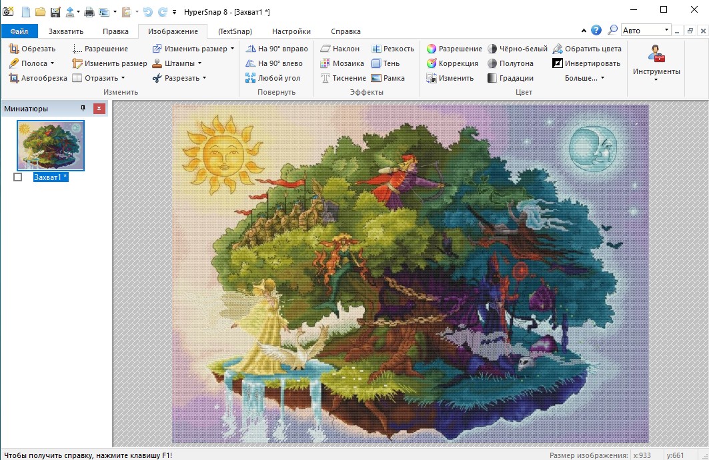Click the magnifier zoom icon
Viewport: 709px width, 460px height.
pos(612,30)
